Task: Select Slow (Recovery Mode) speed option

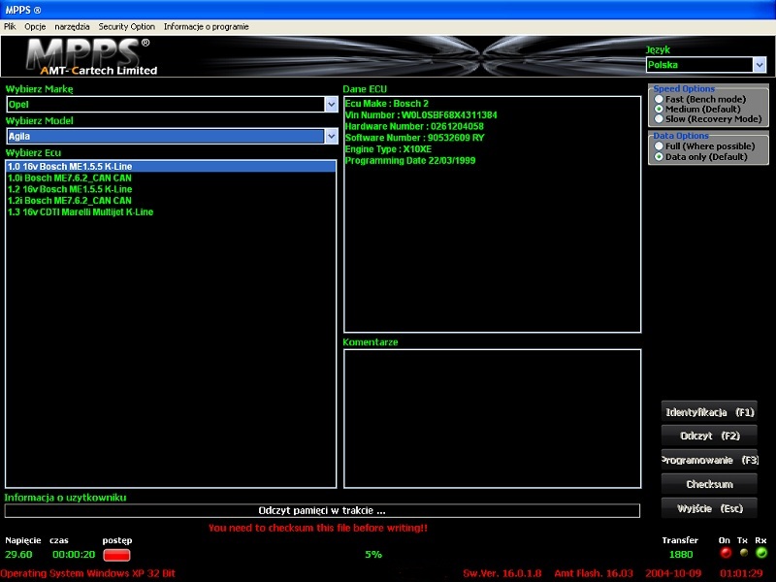Action: [660, 119]
